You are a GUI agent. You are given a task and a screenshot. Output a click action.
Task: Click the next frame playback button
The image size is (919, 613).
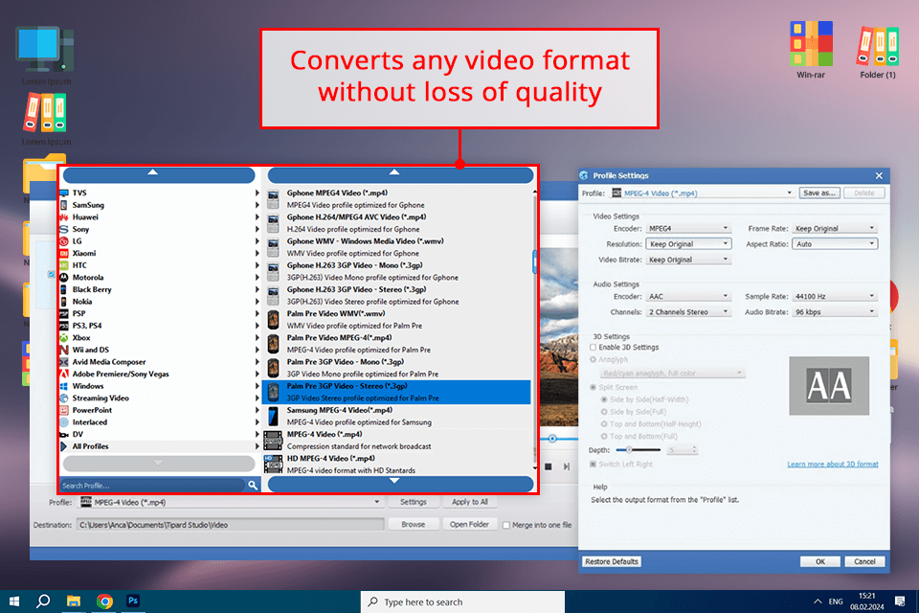(x=567, y=467)
